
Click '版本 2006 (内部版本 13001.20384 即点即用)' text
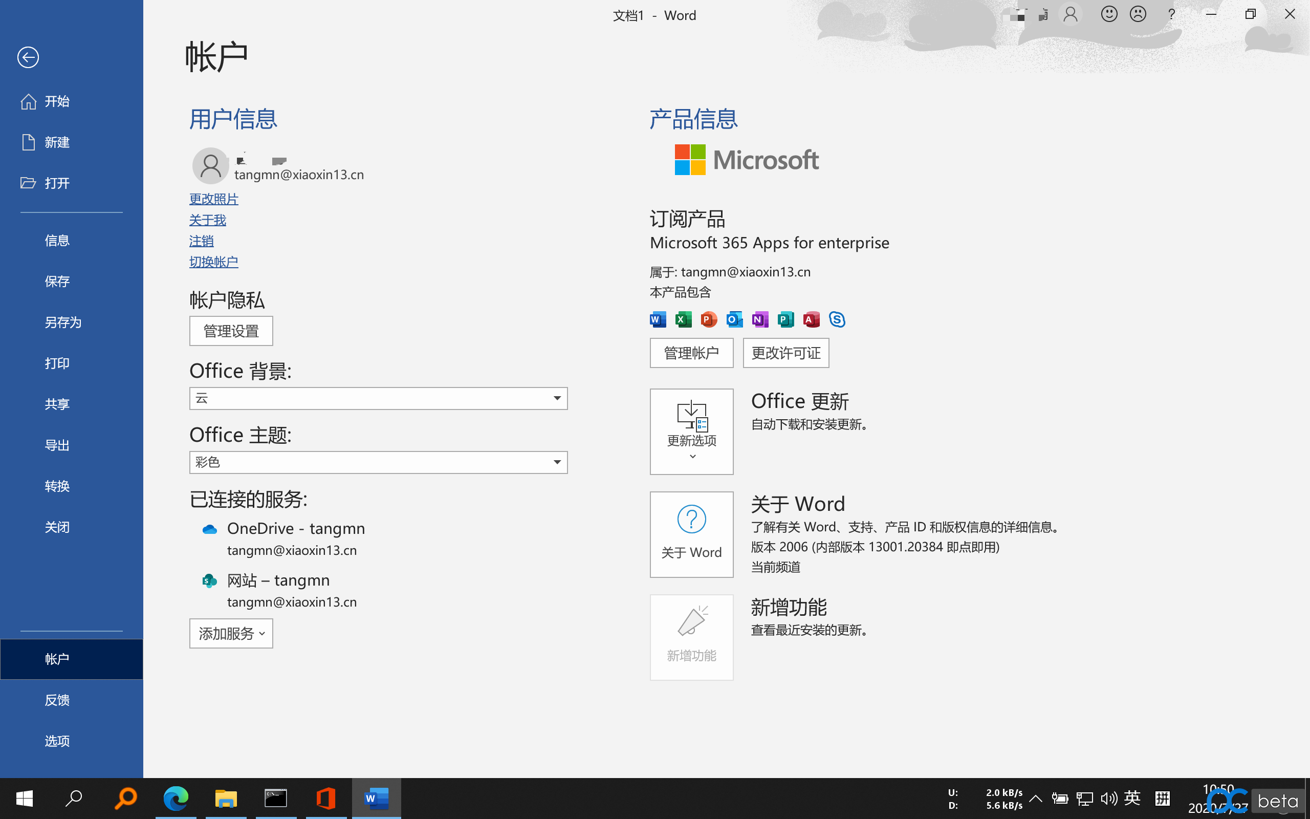(875, 547)
